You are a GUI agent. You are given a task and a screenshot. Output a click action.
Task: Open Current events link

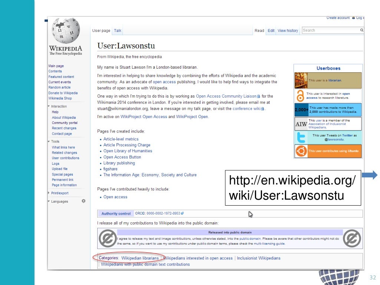(59, 82)
